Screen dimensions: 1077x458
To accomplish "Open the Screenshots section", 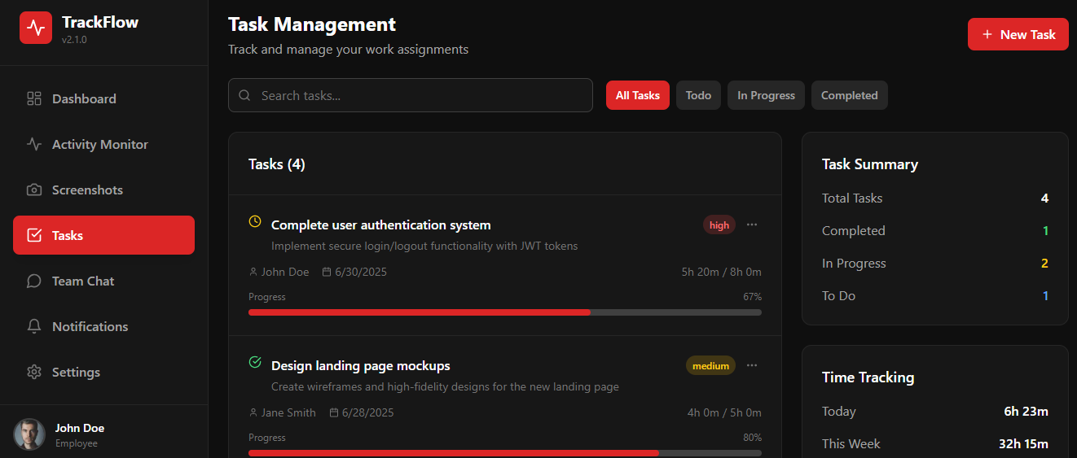I will coord(103,190).
